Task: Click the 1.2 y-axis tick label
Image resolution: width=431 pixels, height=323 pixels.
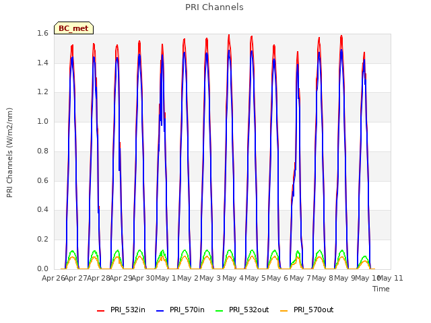Action: [42, 92]
